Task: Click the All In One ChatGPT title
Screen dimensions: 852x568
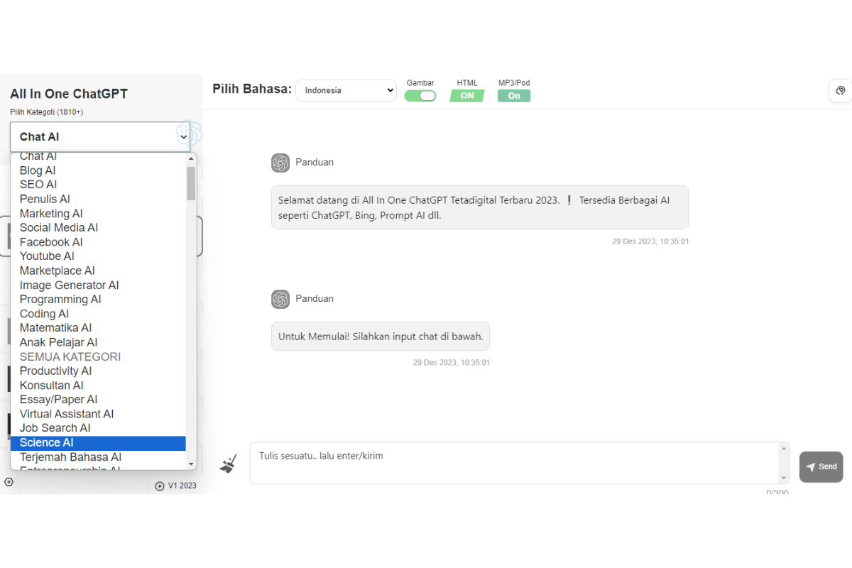Action: coord(69,94)
